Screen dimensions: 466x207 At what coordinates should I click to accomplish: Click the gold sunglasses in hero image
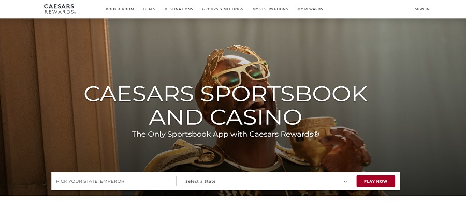point(242,74)
